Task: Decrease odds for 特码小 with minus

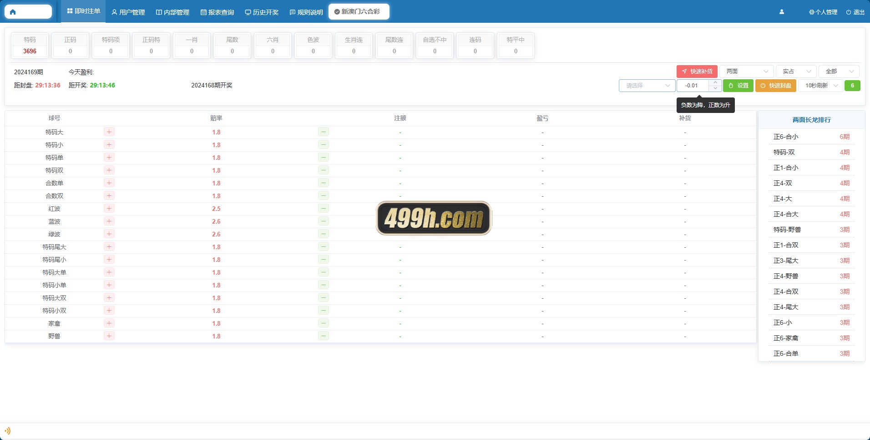Action: click(324, 145)
